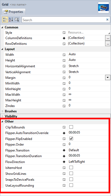Enable the ClipToBounds checkbox

pos(71,127)
